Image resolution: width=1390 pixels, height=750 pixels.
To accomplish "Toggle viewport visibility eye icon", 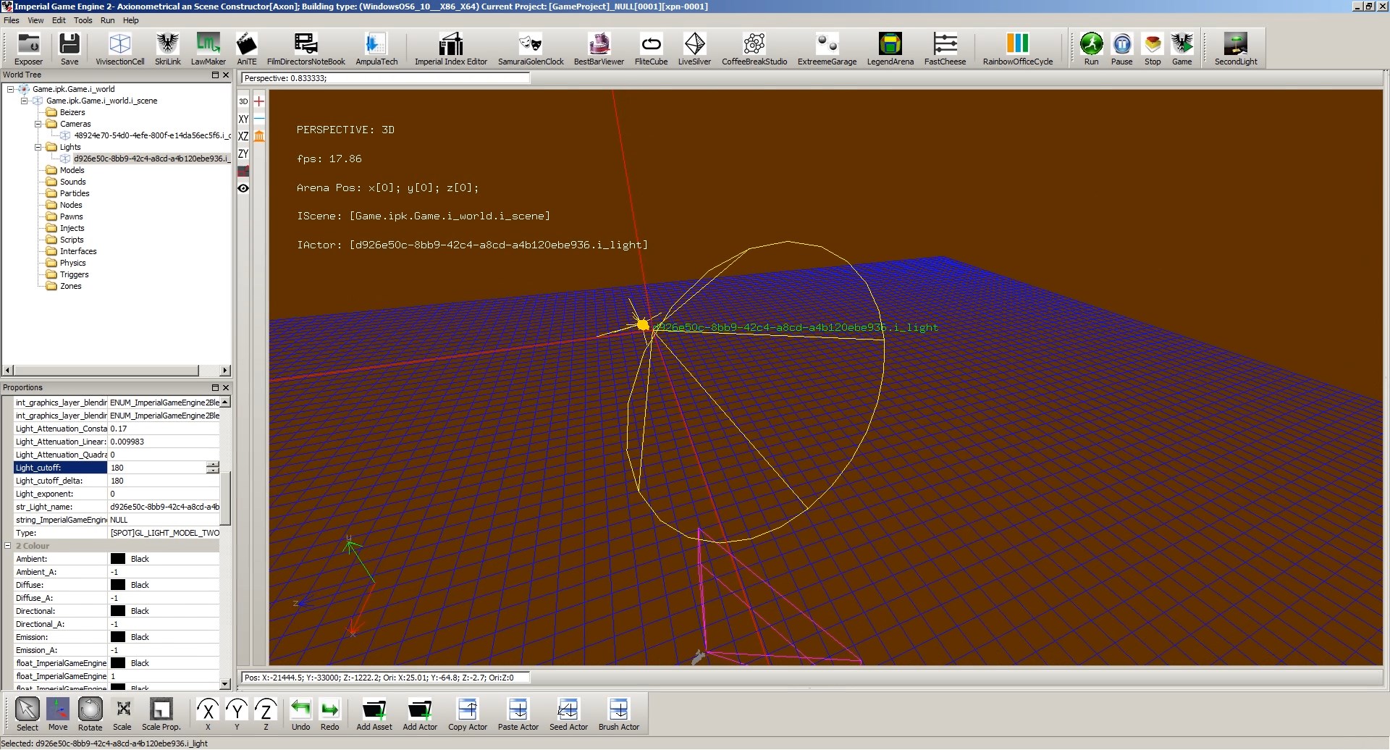I will tap(243, 188).
